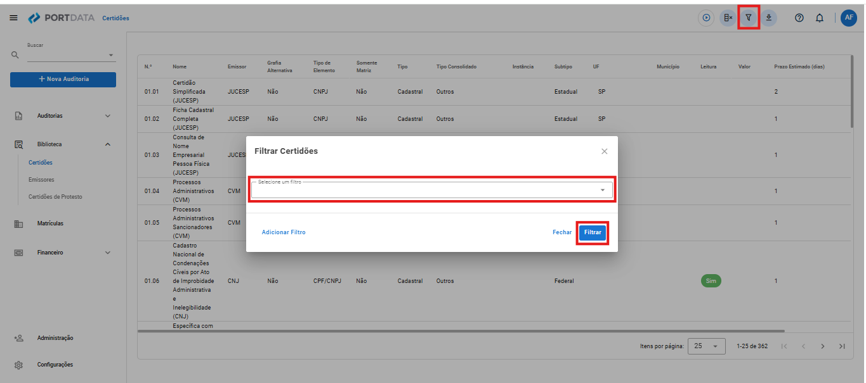Open the AF user avatar menu
Image resolution: width=866 pixels, height=383 pixels.
pyautogui.click(x=849, y=18)
